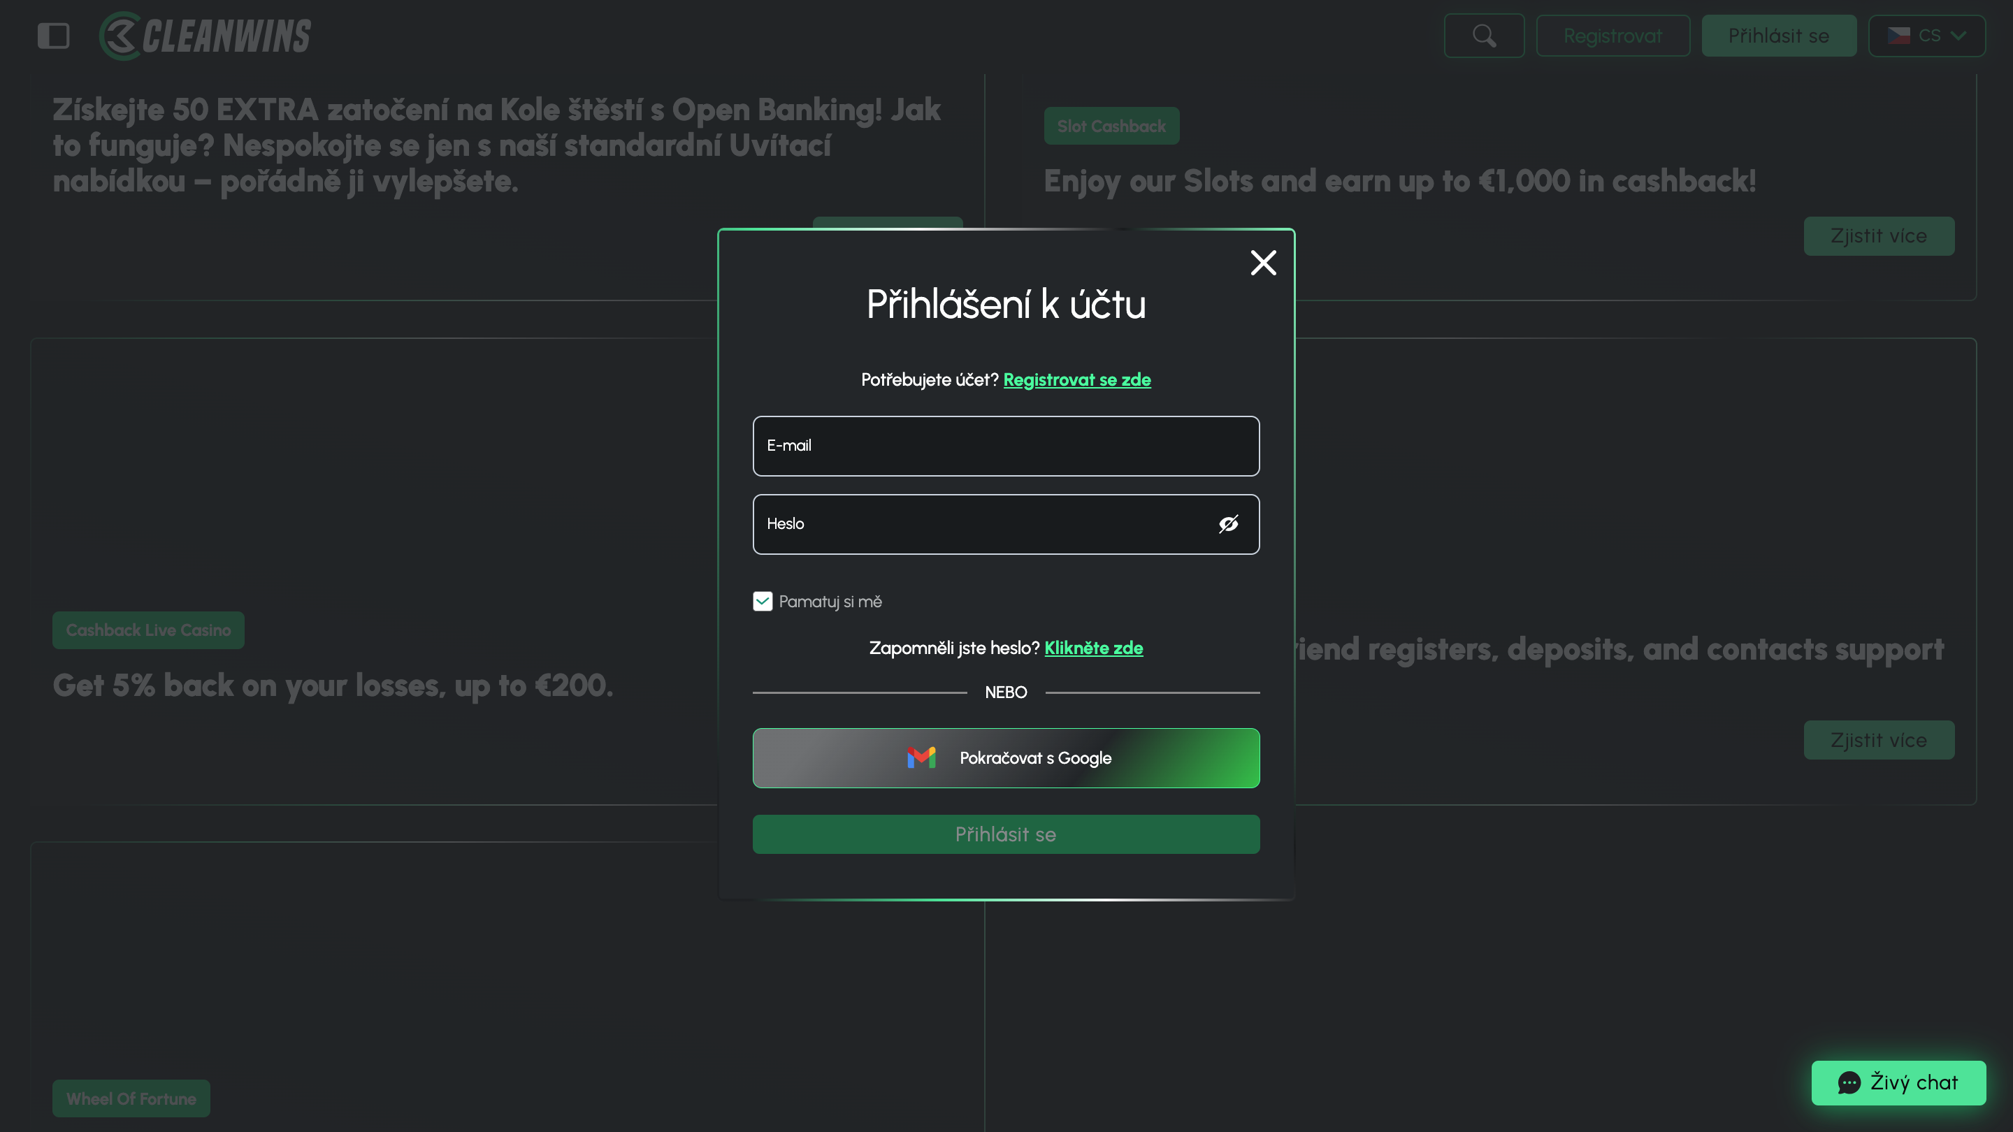This screenshot has height=1132, width=2013.
Task: Open the Registrovat se zde link
Action: (1077, 379)
